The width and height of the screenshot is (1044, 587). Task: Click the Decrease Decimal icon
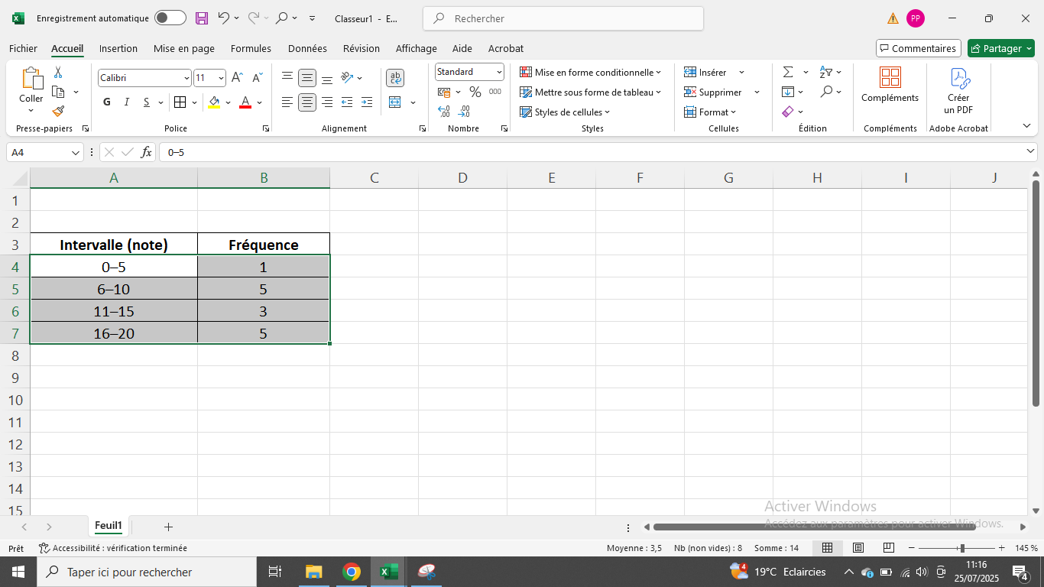pyautogui.click(x=463, y=112)
